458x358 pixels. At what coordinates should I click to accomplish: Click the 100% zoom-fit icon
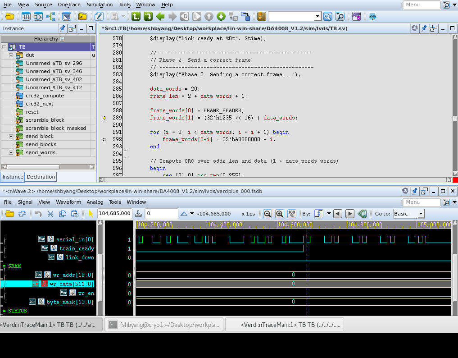(291, 214)
